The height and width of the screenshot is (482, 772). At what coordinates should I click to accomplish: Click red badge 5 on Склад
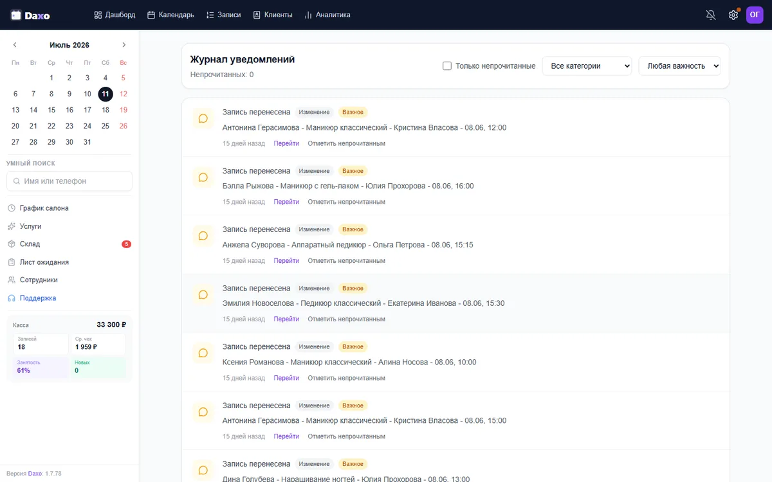(x=127, y=244)
